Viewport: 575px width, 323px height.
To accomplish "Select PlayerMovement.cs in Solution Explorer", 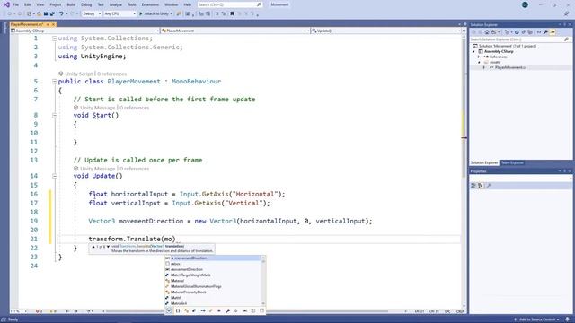I will (510, 68).
